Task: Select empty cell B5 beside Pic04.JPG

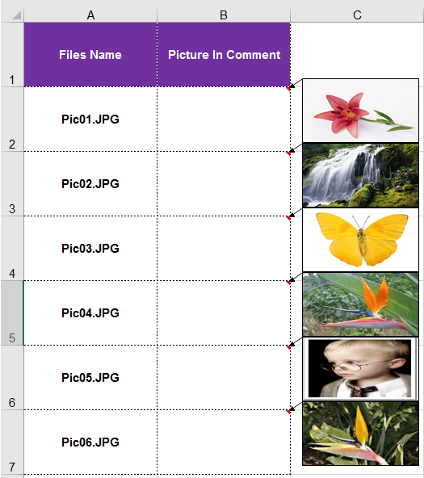Action: point(224,313)
